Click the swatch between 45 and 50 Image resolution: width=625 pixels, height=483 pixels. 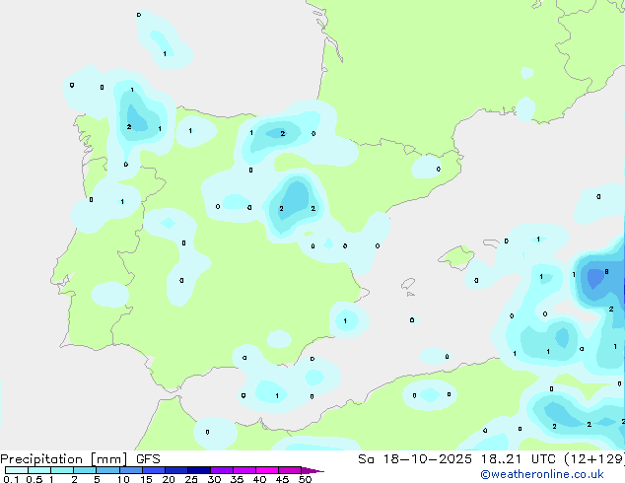click(290, 470)
